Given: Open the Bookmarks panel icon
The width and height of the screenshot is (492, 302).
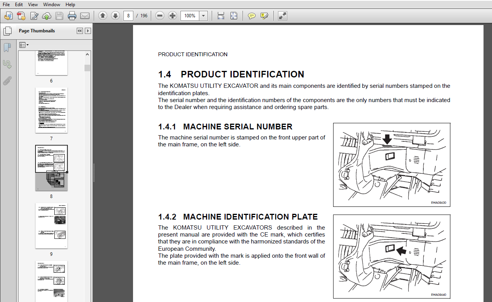Looking at the screenshot, I should tap(7, 47).
